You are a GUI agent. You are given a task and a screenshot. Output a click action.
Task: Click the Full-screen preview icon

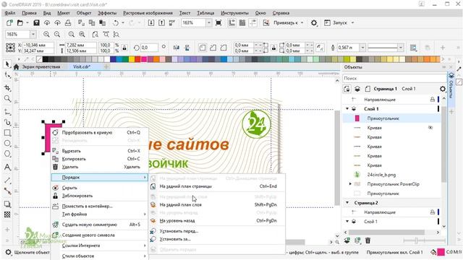tap(218, 22)
